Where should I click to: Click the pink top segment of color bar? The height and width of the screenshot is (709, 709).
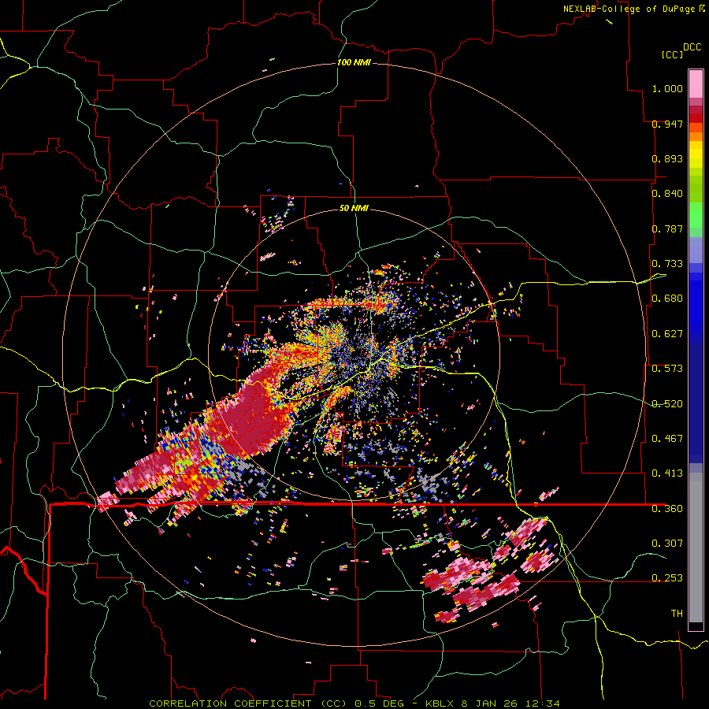[696, 84]
